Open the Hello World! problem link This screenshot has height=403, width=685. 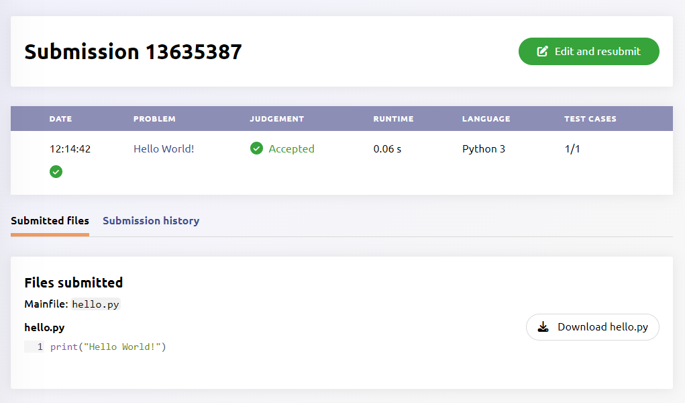tap(164, 148)
